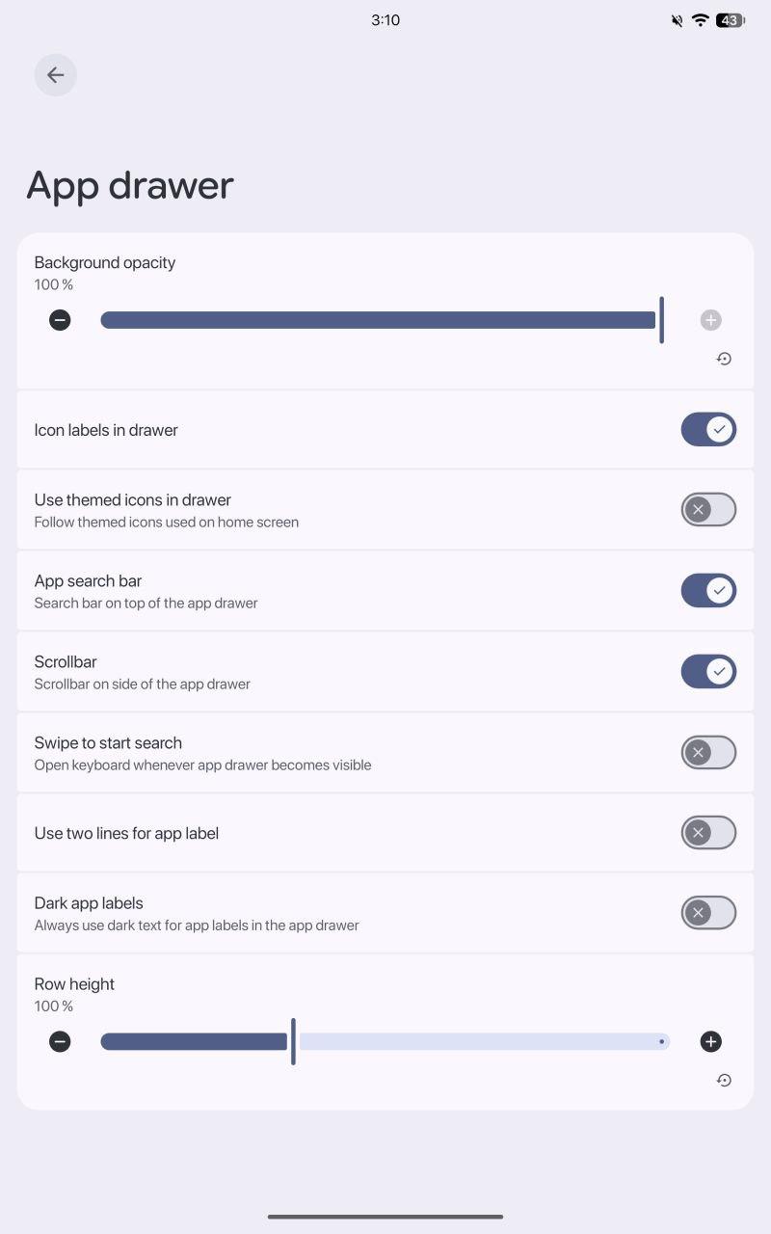The width and height of the screenshot is (771, 1234).
Task: Decrease row height with minus icon
Action: coord(60,1041)
